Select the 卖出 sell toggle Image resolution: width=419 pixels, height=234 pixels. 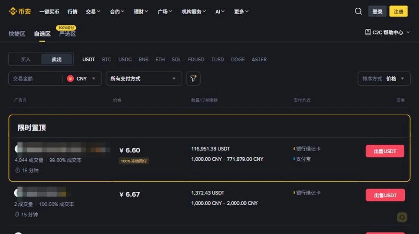(57, 59)
